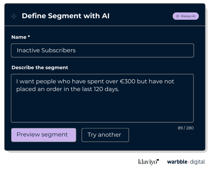Click the Preview segment button
Image resolution: width=211 pixels, height=169 pixels.
click(x=43, y=135)
